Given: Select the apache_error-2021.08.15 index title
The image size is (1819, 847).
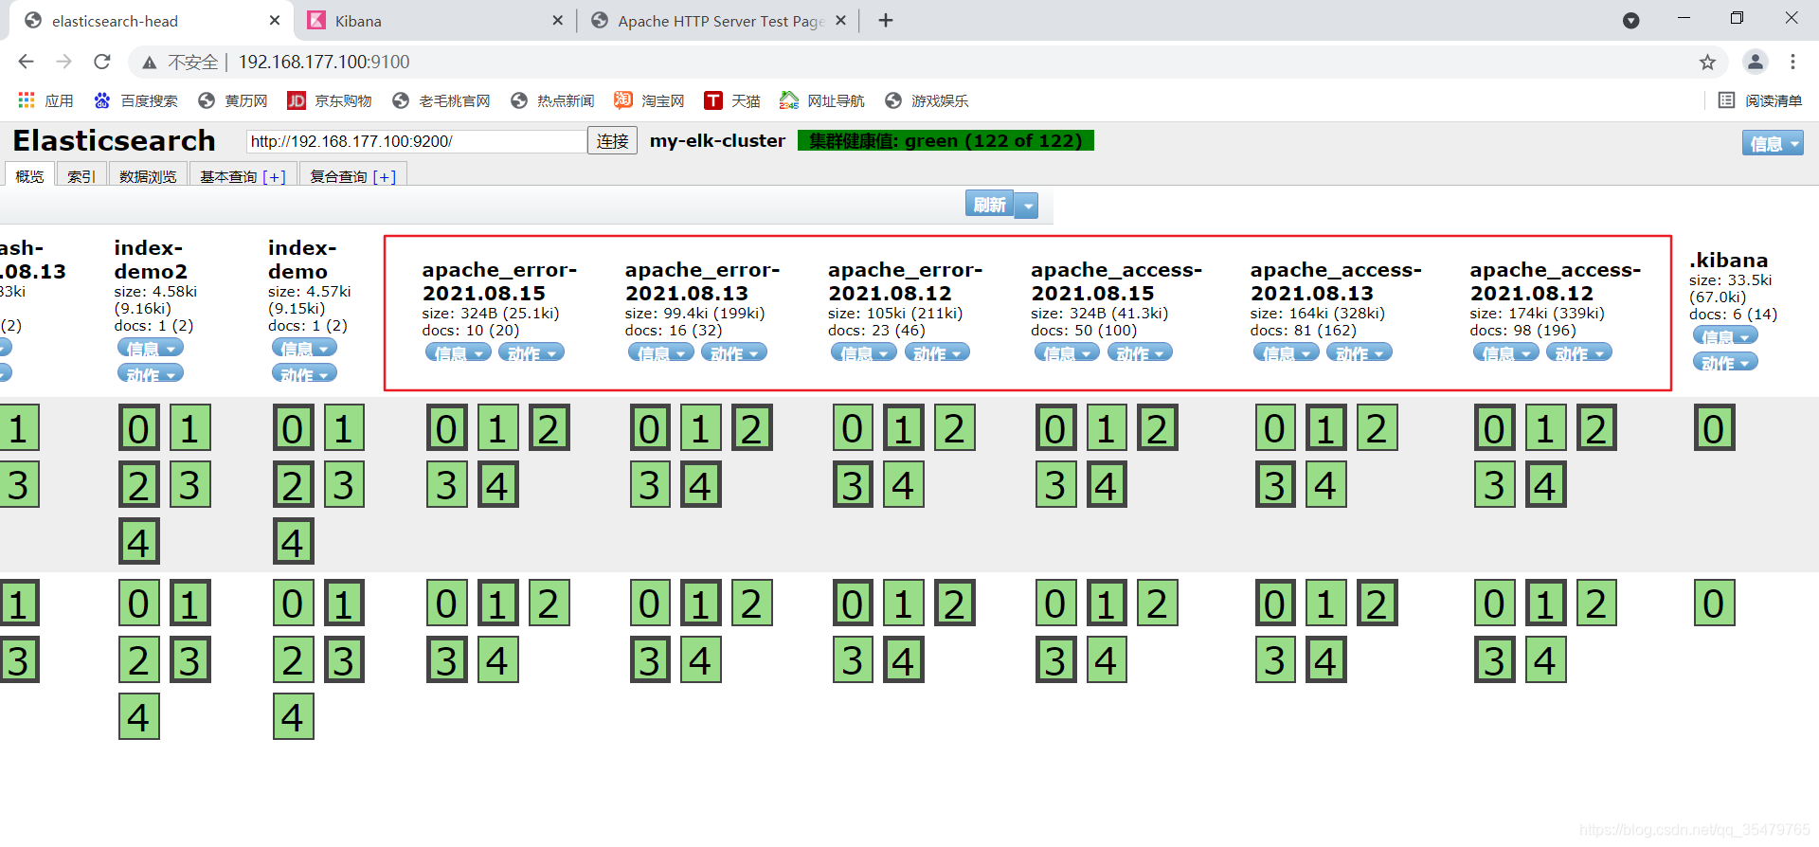Looking at the screenshot, I should pyautogui.click(x=499, y=281).
